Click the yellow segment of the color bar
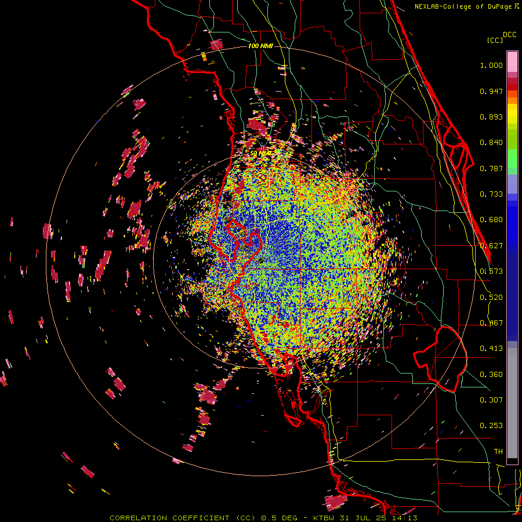Image resolution: width=522 pixels, height=522 pixels. tap(512, 114)
